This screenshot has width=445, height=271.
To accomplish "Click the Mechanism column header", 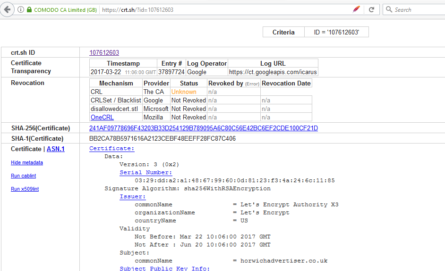I will 116,84.
